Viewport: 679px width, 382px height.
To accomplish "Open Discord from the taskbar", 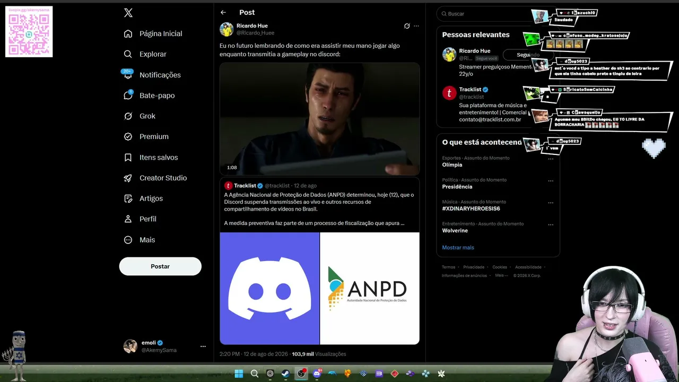I will [317, 374].
